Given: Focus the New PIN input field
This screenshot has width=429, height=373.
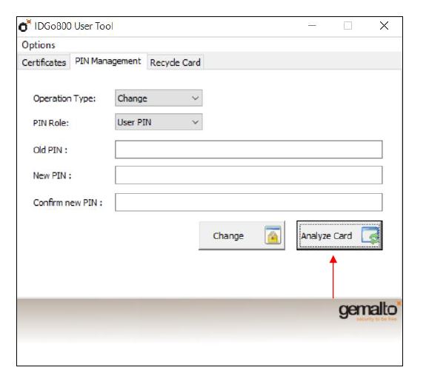Looking at the screenshot, I should coord(249,175).
